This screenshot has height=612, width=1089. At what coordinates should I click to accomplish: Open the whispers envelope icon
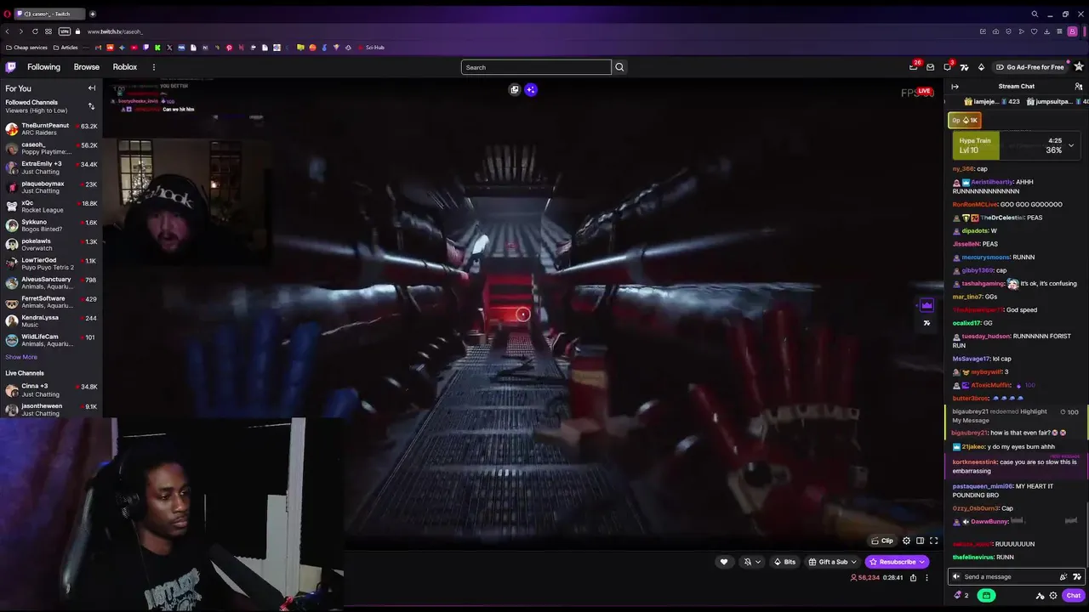[x=930, y=67]
